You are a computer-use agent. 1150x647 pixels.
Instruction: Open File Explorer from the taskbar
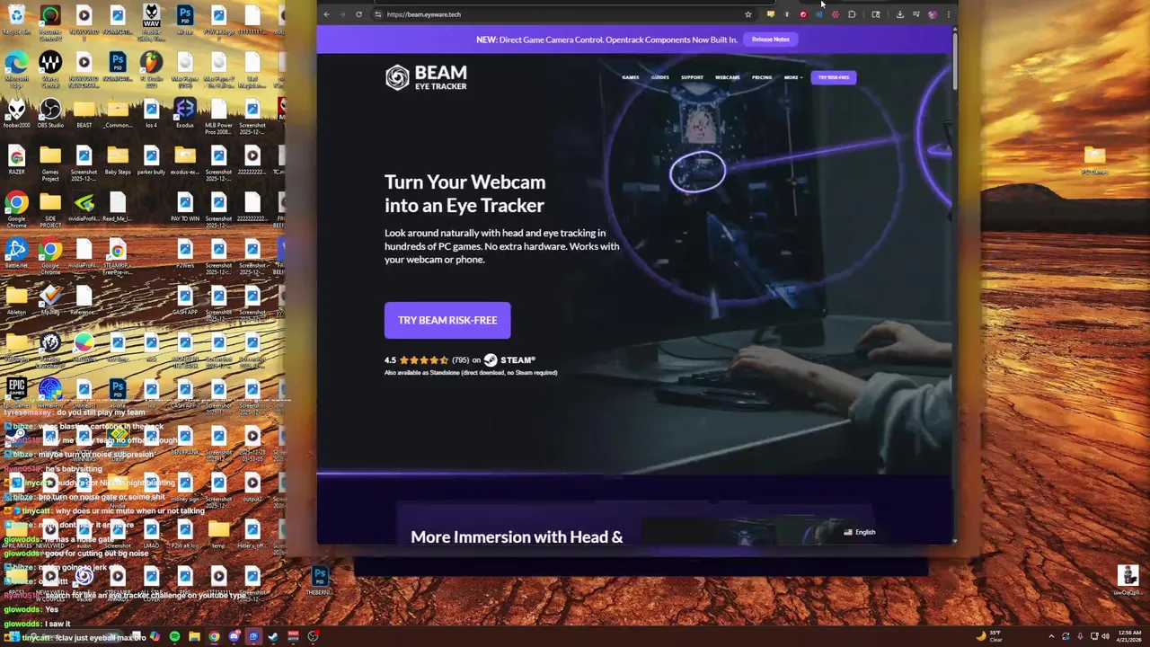point(194,637)
